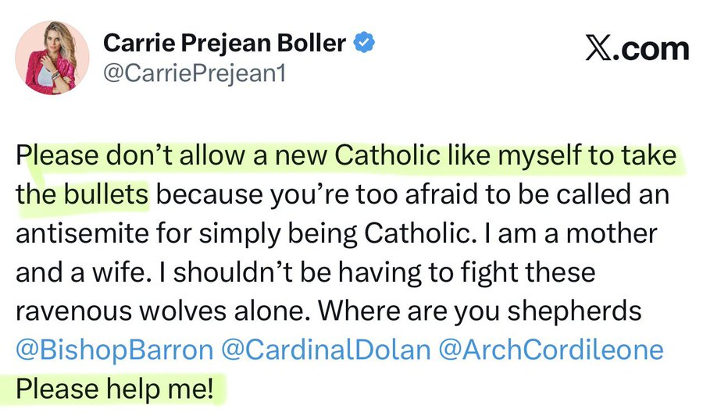Open Carrie Prejean Boller's profile picture

(x=52, y=57)
